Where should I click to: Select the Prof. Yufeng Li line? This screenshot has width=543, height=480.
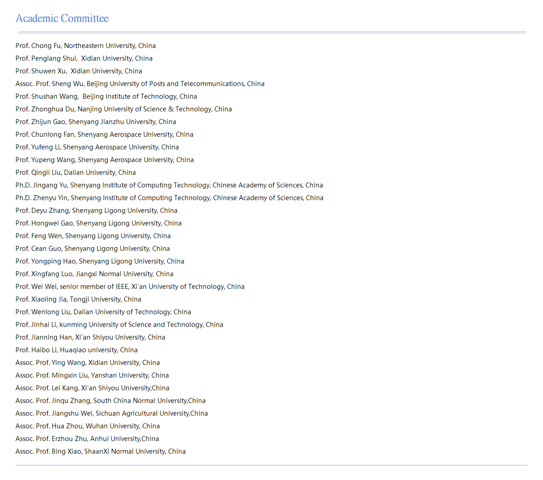point(97,147)
